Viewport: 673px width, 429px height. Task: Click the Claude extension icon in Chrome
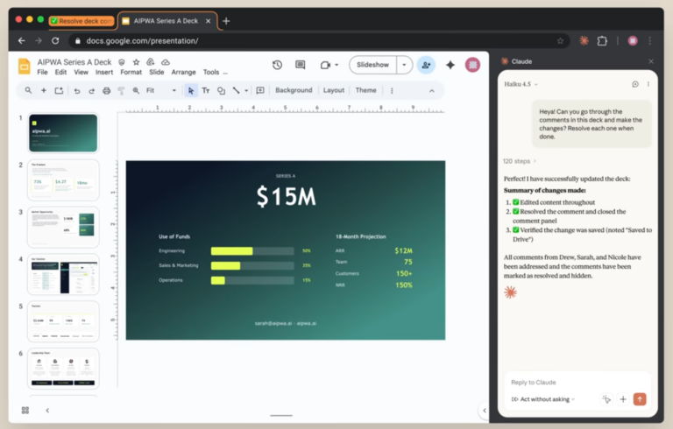coord(584,41)
